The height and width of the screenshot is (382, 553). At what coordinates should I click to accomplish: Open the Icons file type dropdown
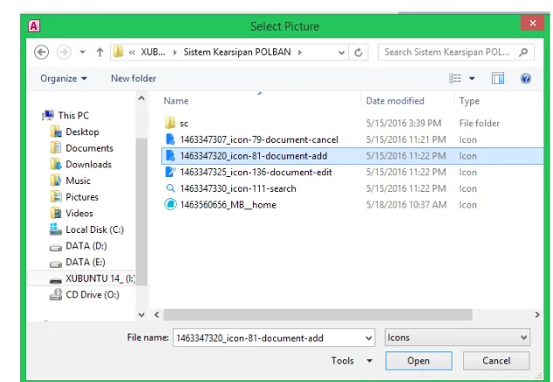point(457,338)
